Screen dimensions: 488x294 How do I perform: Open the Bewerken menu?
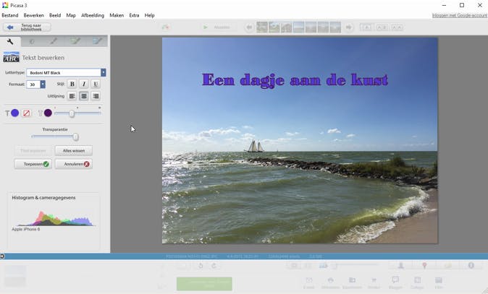[x=33, y=15]
